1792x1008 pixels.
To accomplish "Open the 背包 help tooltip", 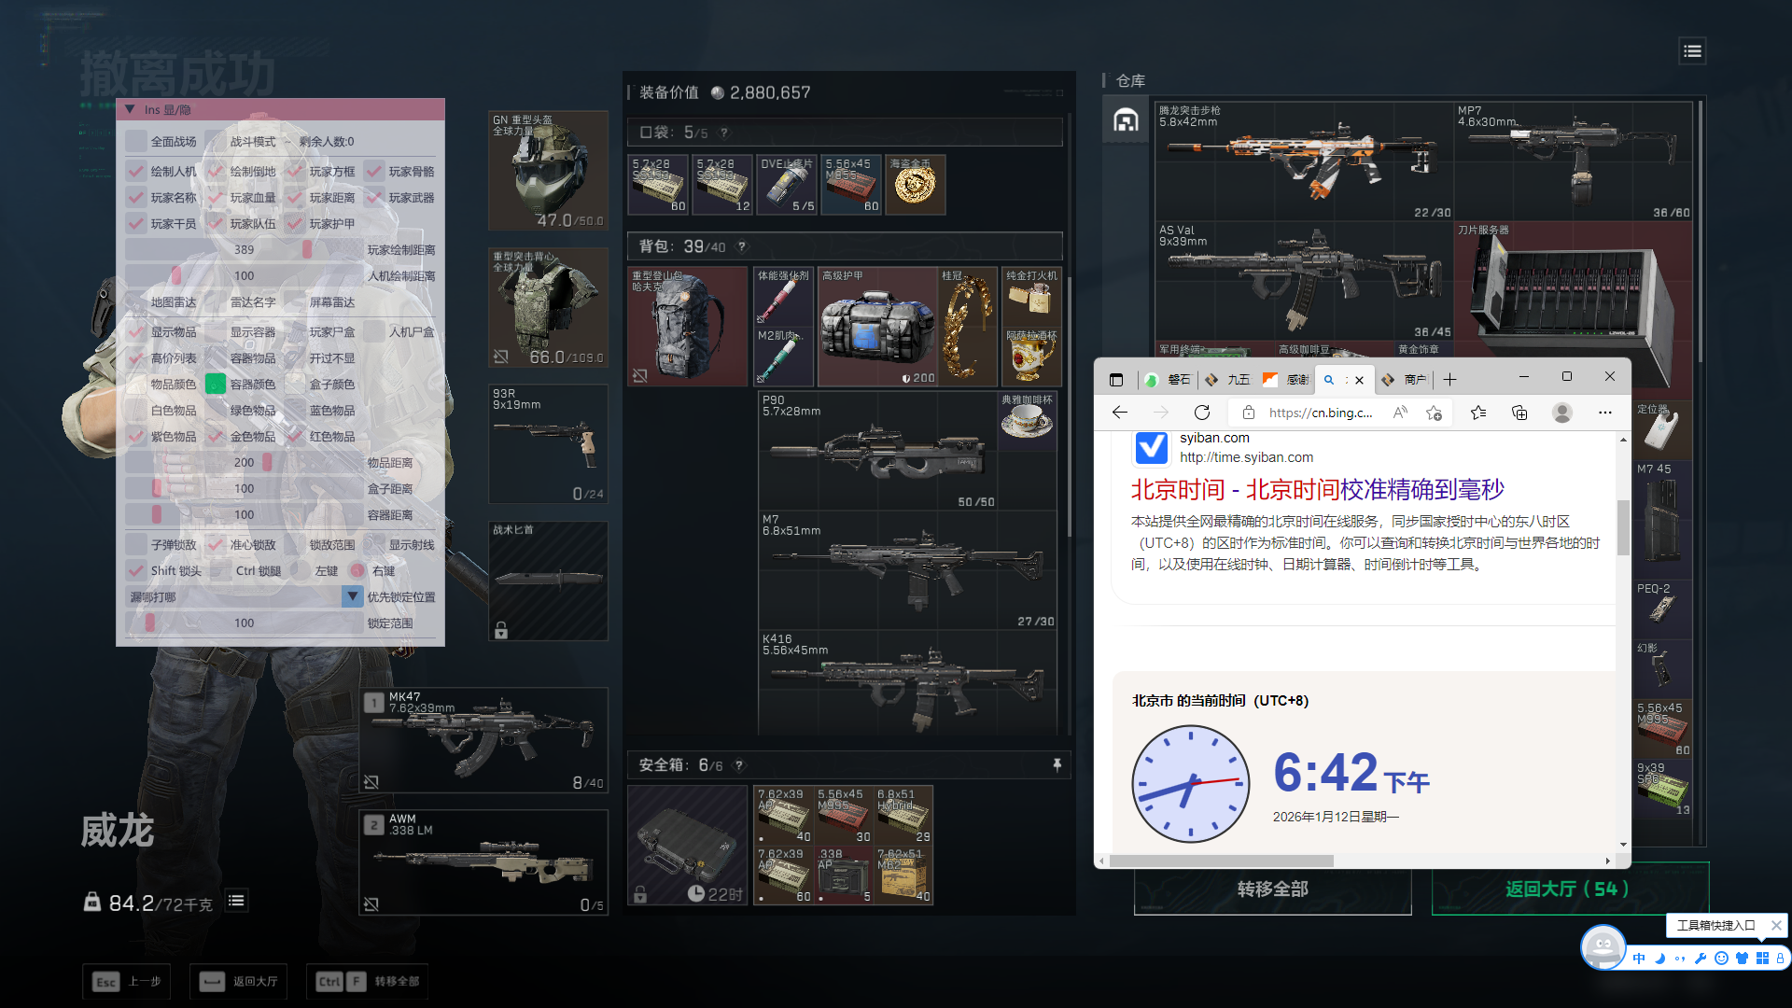I will [x=742, y=247].
